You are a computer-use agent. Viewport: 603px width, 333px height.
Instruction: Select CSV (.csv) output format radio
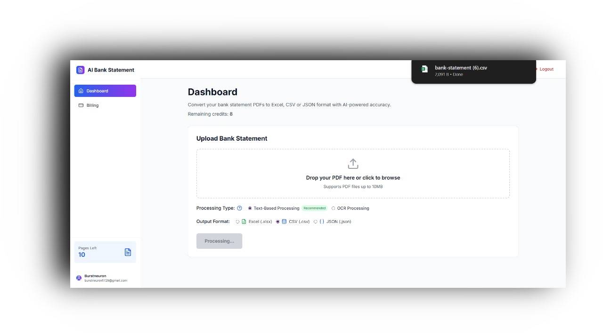[277, 222]
